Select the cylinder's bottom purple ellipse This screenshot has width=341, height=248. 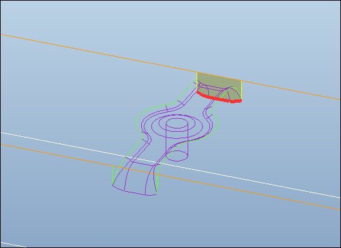pos(177,156)
